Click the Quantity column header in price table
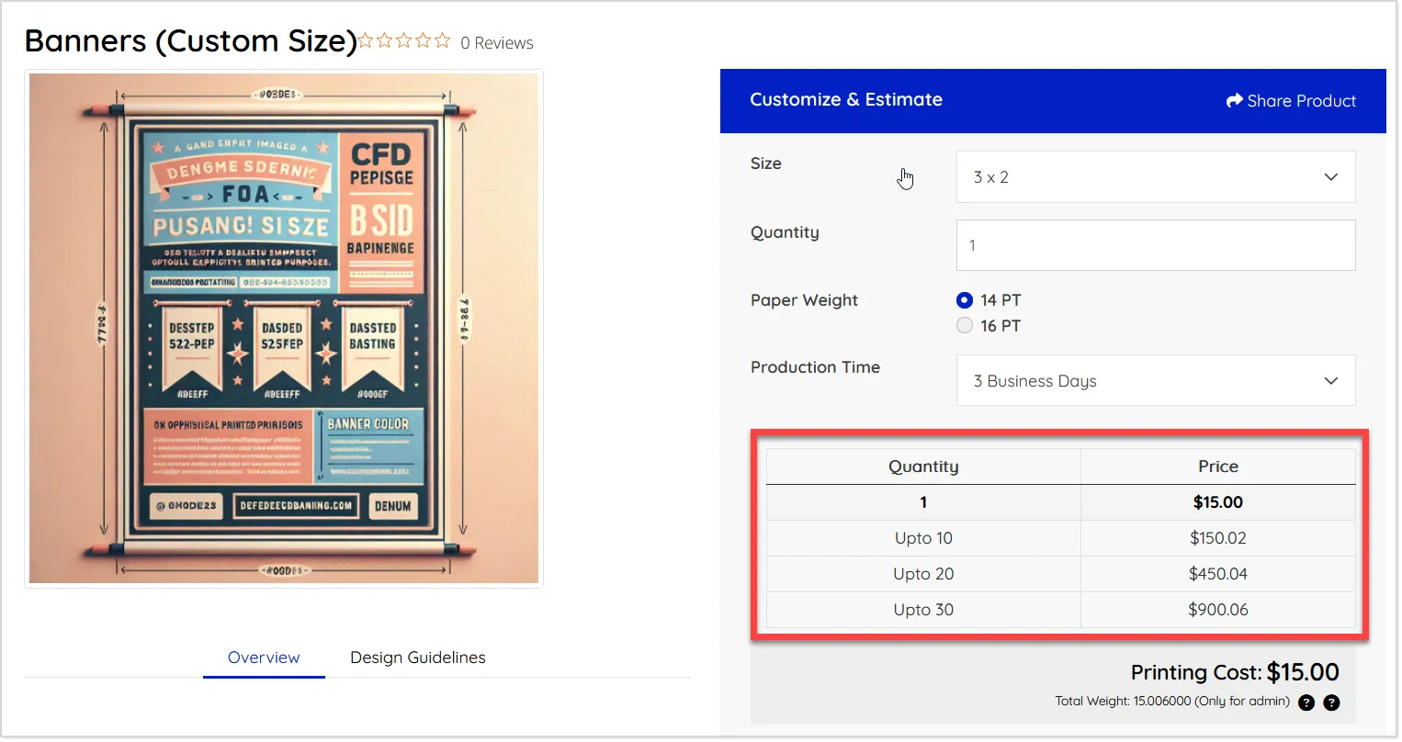1402x742 pixels. [923, 467]
